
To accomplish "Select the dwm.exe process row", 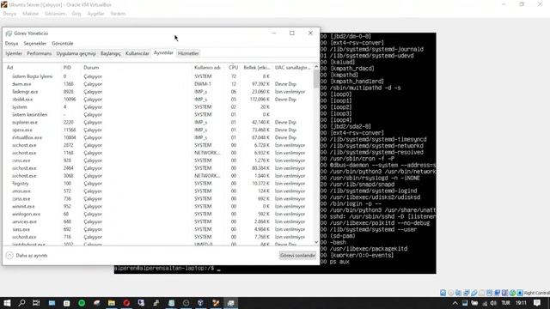I will (x=158, y=84).
